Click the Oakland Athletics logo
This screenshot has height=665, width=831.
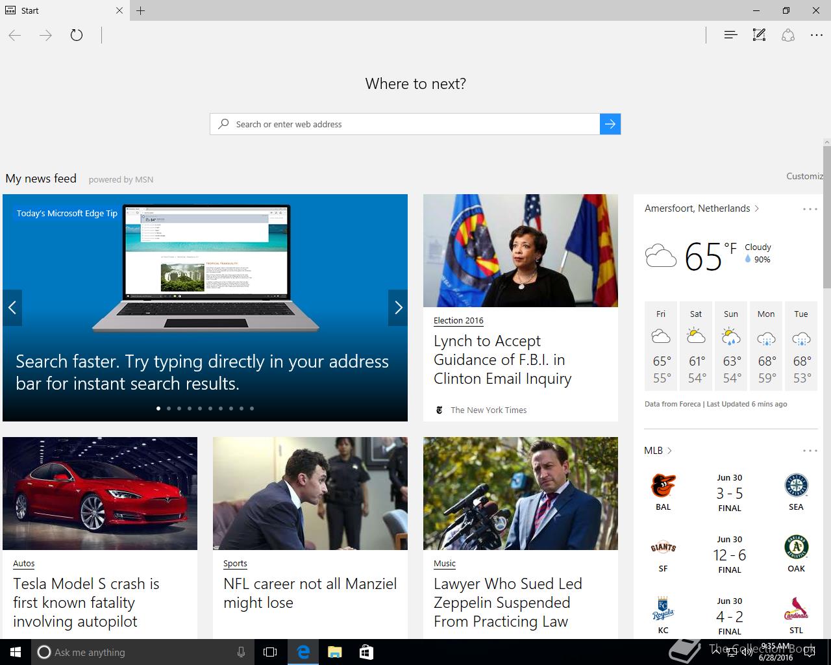pyautogui.click(x=796, y=547)
